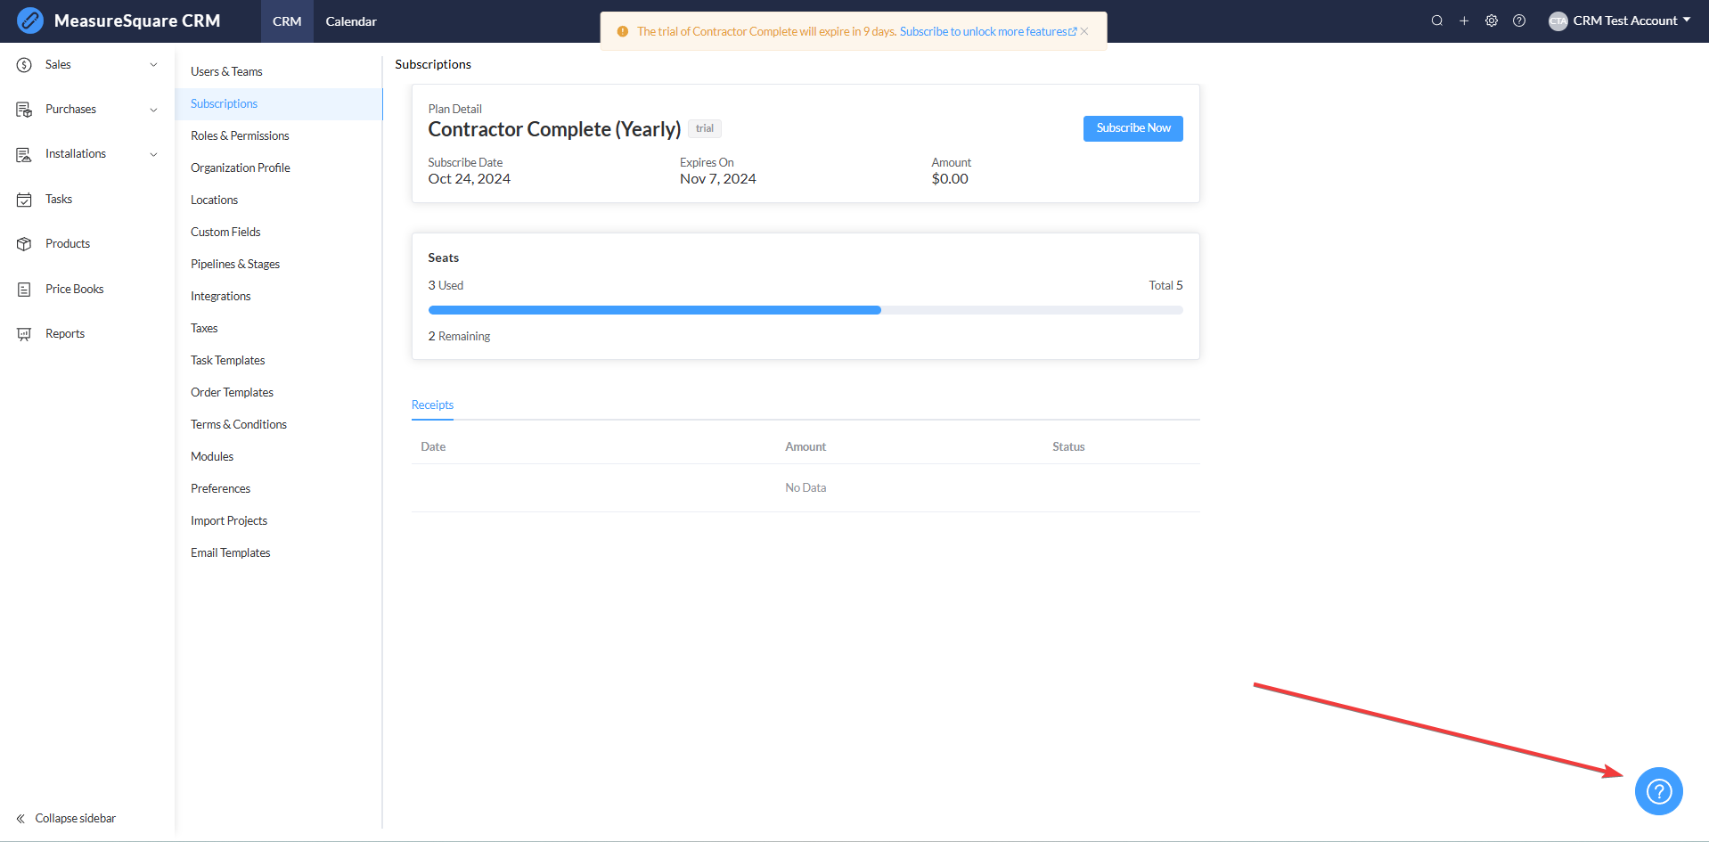Click the Collapse sidebar label
Screen dimensions: 1709x842
coord(76,819)
